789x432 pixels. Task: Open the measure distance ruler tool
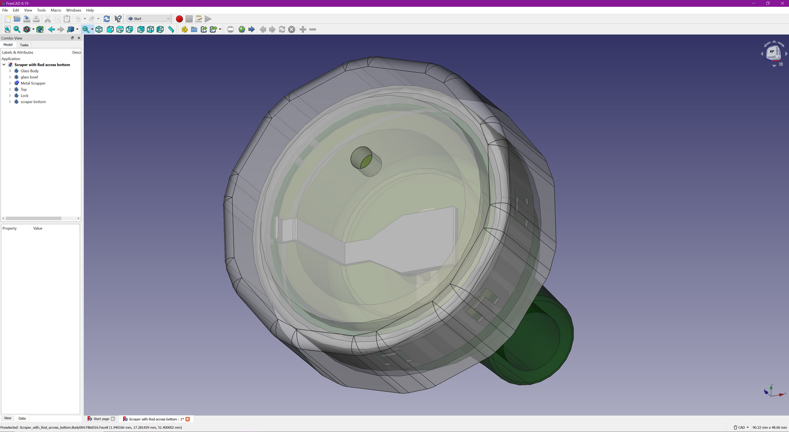171,29
